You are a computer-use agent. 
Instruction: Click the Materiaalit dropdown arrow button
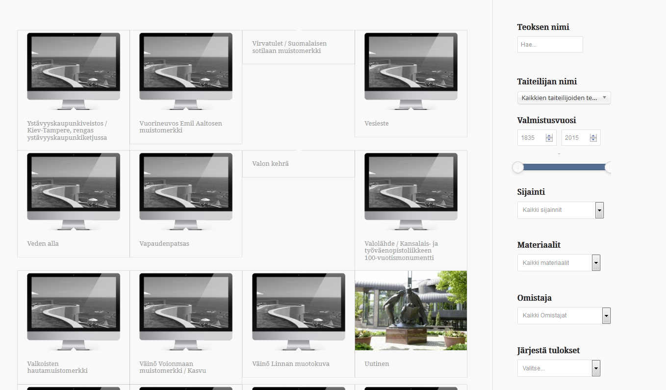coord(596,263)
